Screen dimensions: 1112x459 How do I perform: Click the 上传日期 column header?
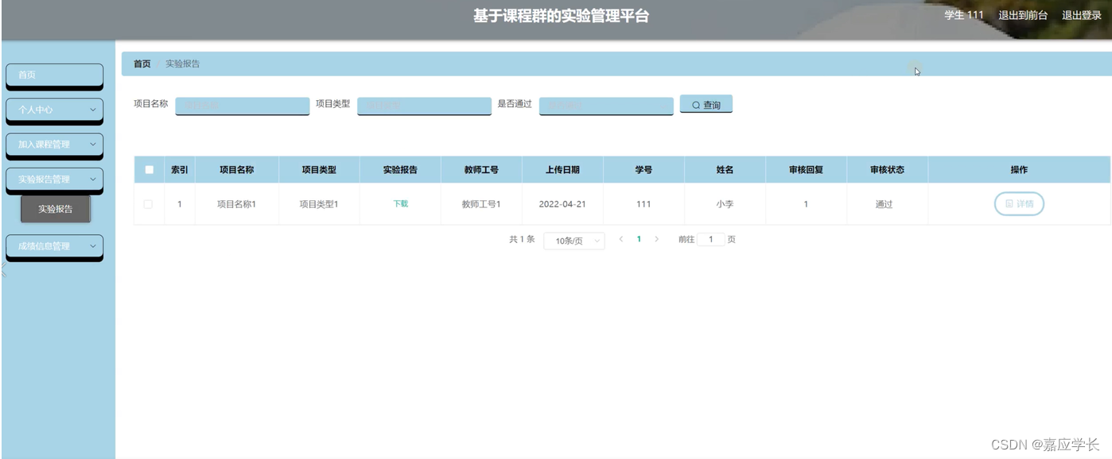coord(562,170)
